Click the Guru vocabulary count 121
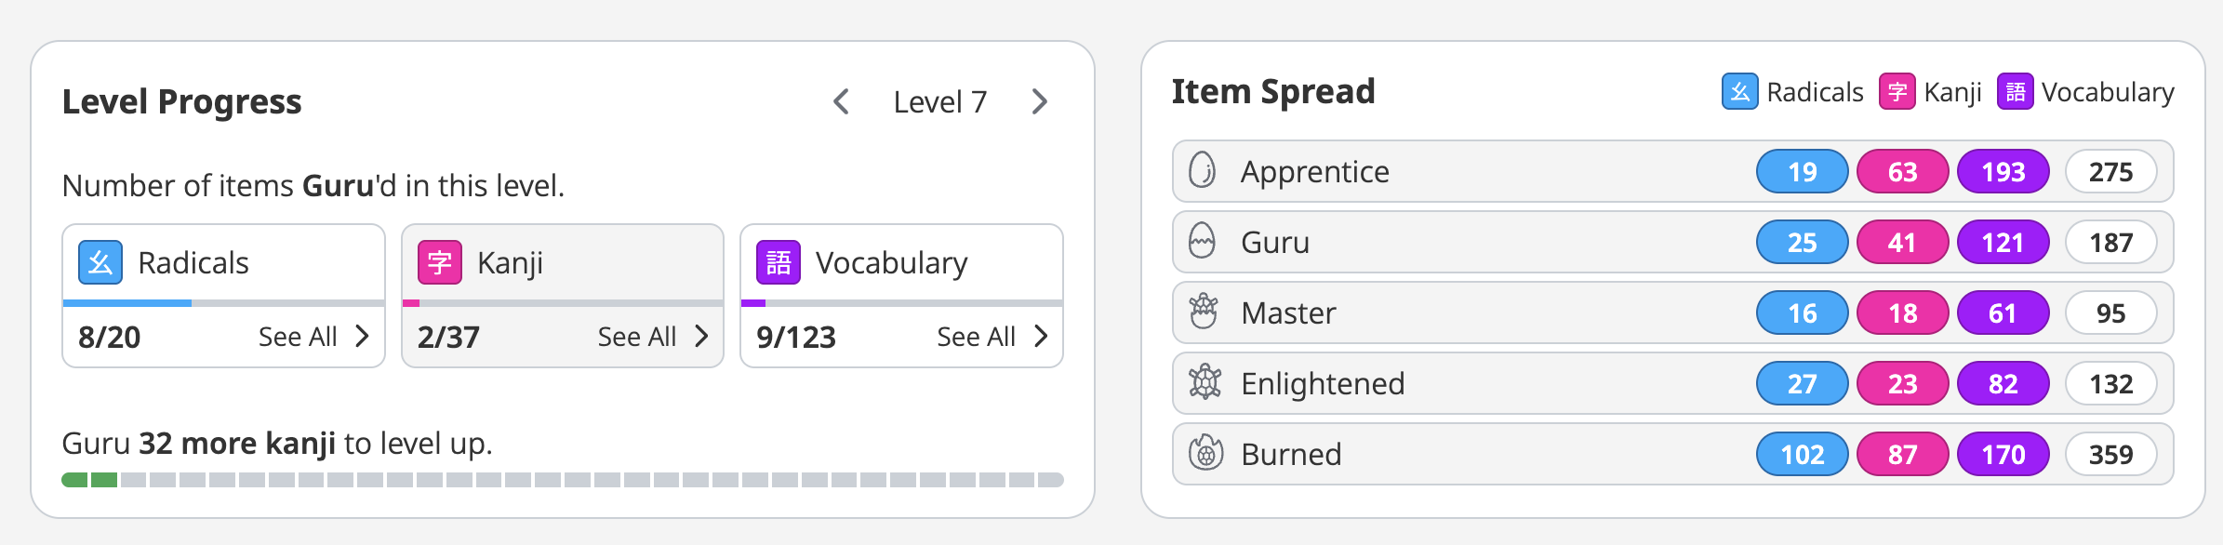This screenshot has height=545, width=2223. tap(2003, 243)
